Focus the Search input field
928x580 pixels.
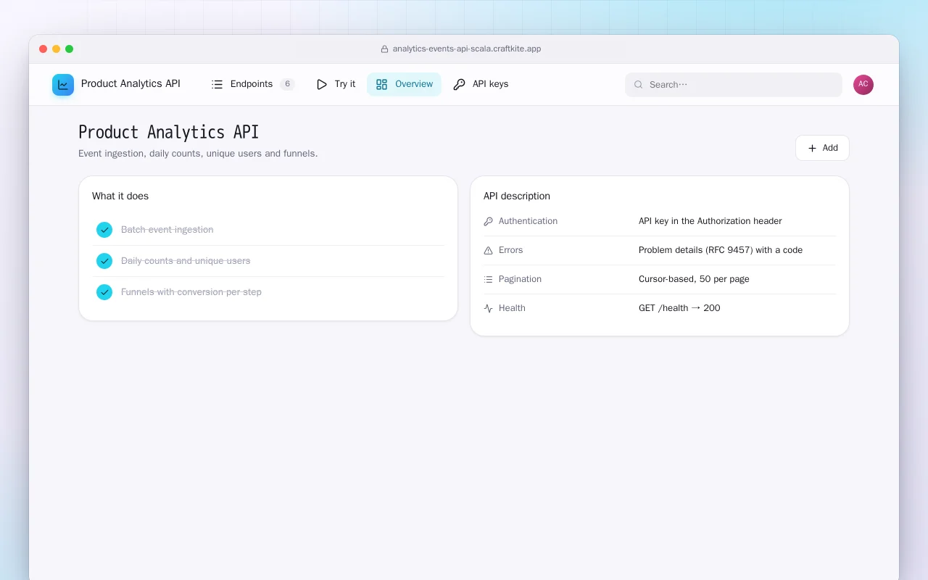pos(734,85)
